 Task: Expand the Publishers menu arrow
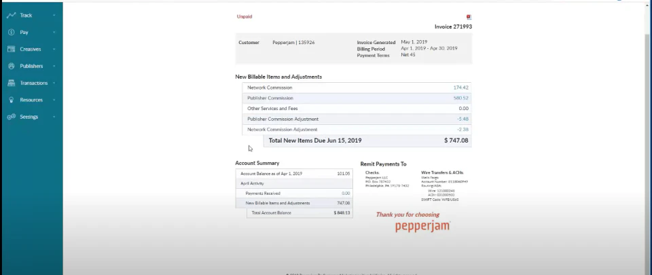click(54, 66)
